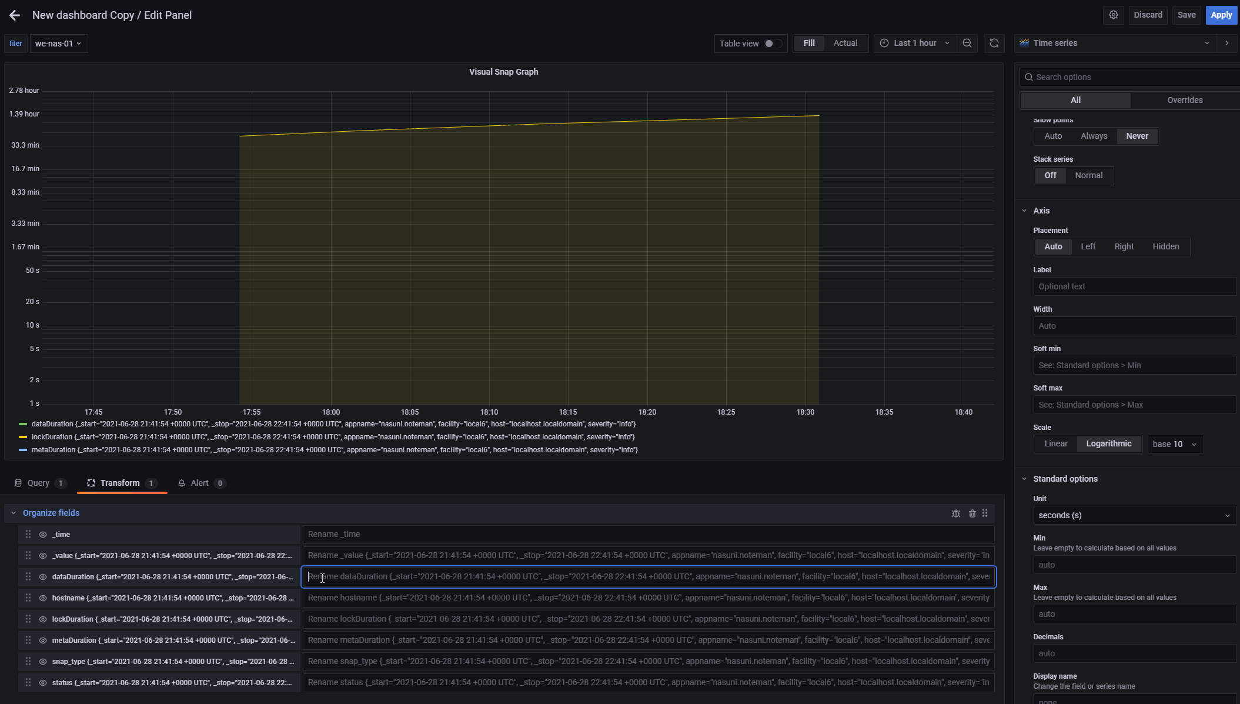
Task: Click the back arrow to exit panel edit
Action: (14, 15)
